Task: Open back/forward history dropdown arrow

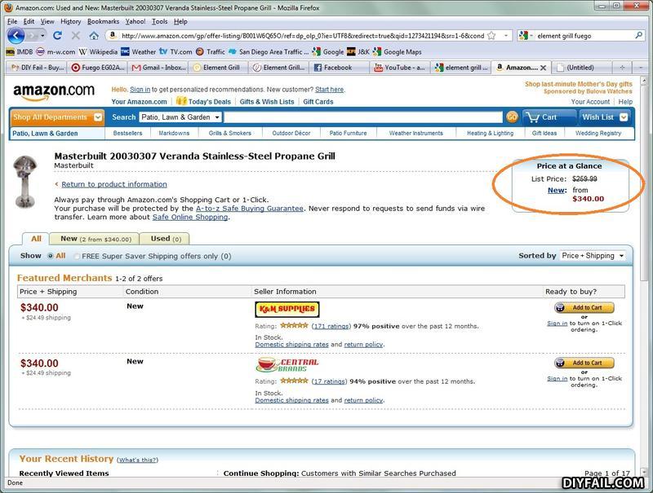Action: coord(42,36)
